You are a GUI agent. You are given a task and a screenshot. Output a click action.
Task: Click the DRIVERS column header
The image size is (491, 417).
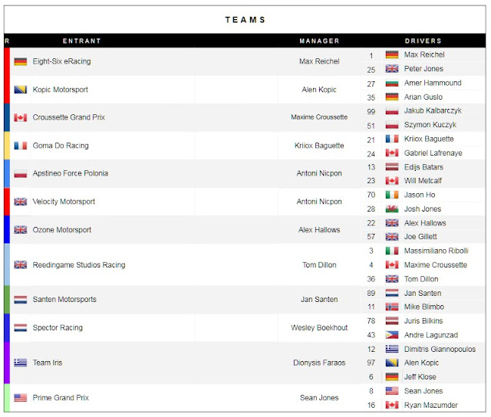(x=423, y=41)
